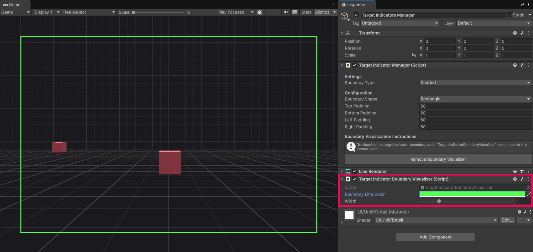Open the Static flags dropdown arrow
Screen dimensions: 533x252
(x=530, y=15)
